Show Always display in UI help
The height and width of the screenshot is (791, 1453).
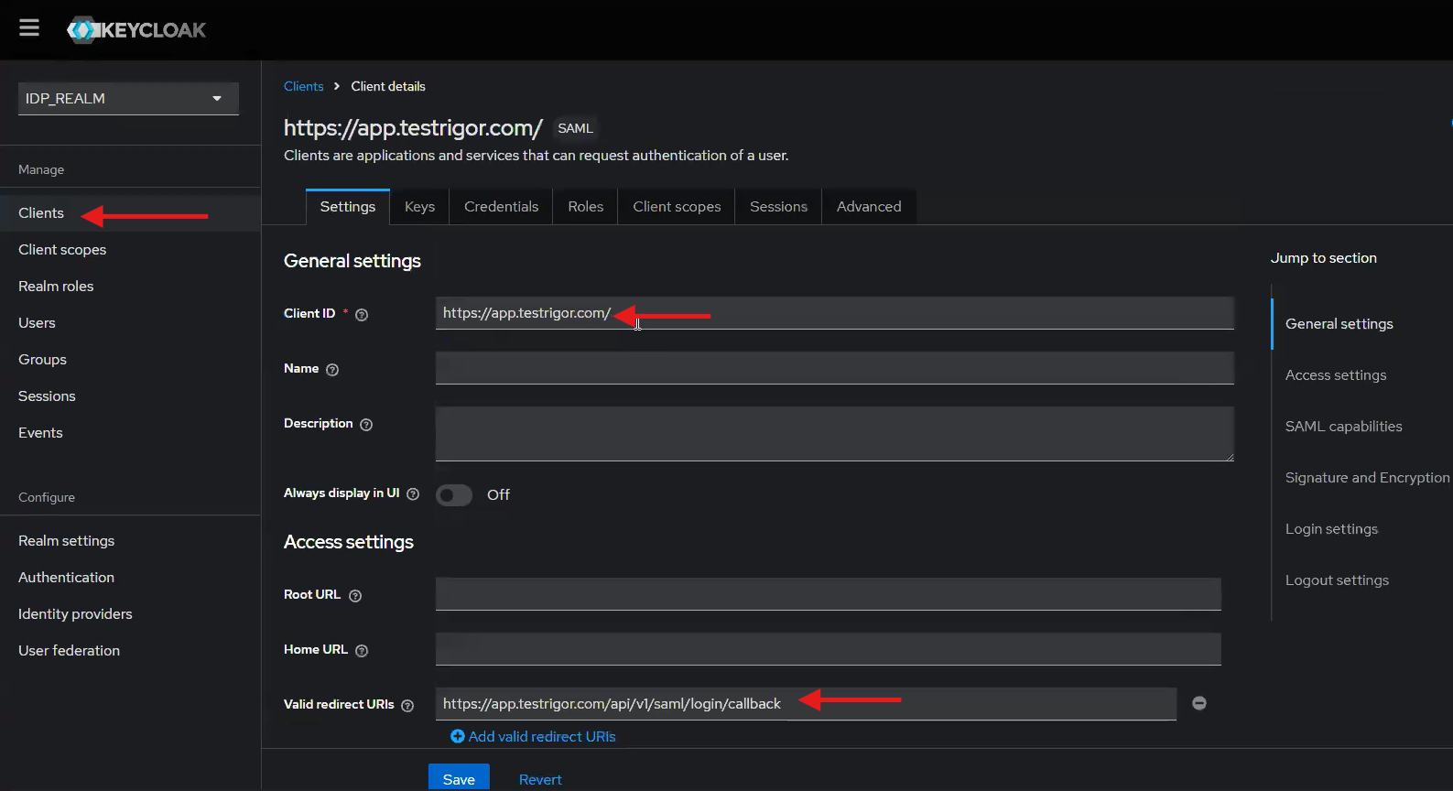pyautogui.click(x=413, y=494)
